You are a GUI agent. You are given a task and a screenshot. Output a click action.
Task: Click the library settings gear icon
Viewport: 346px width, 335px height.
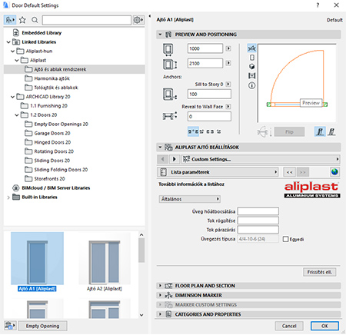138,20
